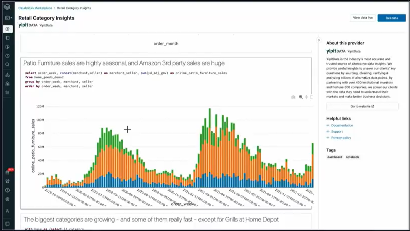This screenshot has width=410, height=231.
Task: Open the Settings gear in the sidebar
Action: [x=8, y=199]
